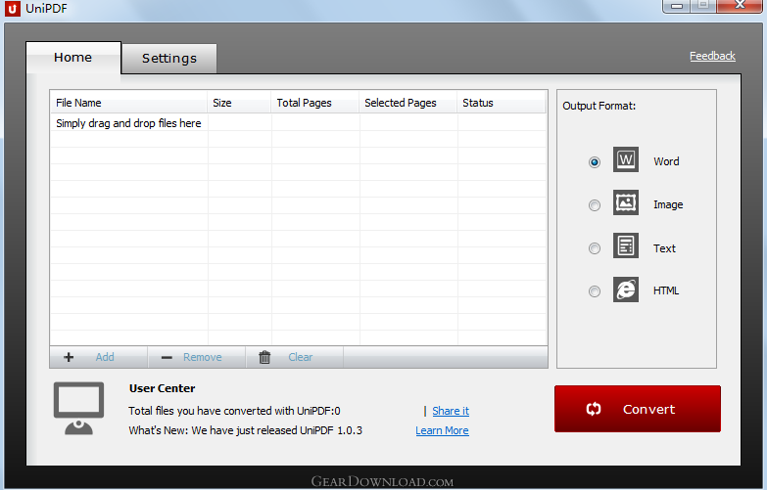Click the trash can icon beside Clear
Viewport: 767px width, 490px height.
click(264, 357)
